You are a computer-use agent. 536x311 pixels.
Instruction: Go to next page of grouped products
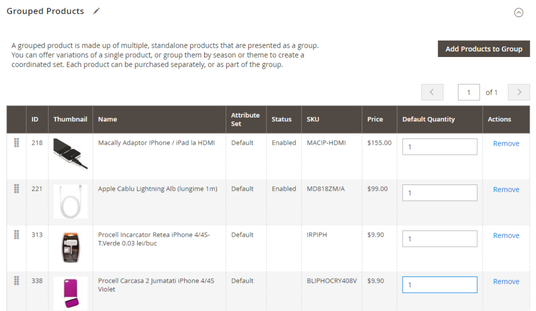tap(519, 92)
